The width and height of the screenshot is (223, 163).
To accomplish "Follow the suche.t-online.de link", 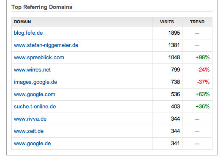I will (x=35, y=107).
